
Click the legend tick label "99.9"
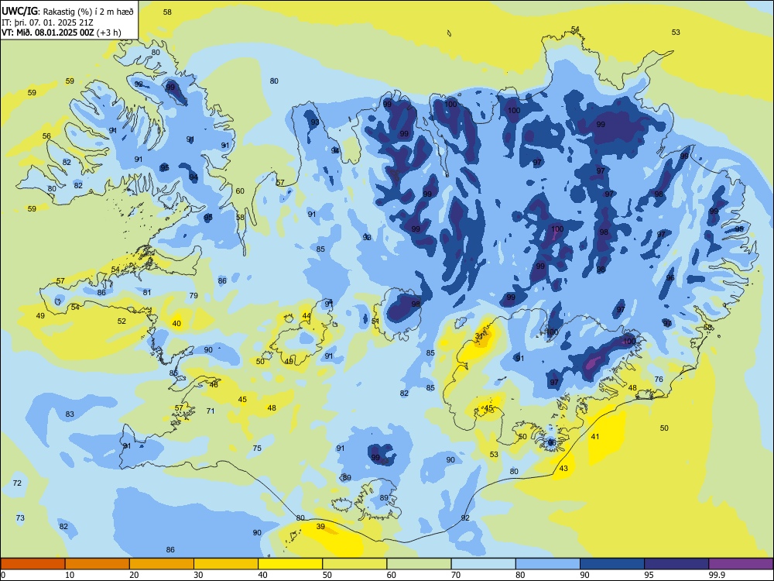tap(716, 575)
